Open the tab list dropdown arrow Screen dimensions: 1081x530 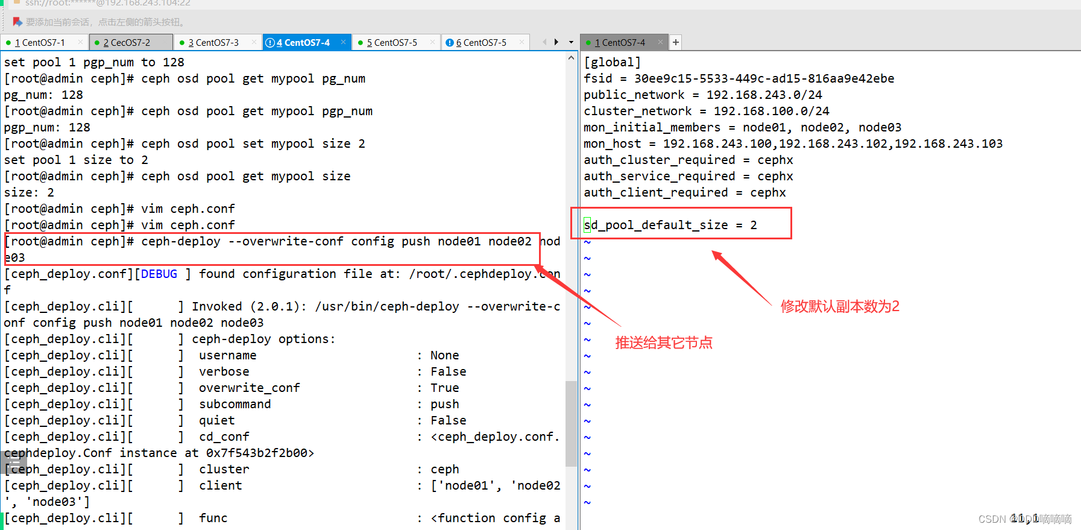(571, 42)
